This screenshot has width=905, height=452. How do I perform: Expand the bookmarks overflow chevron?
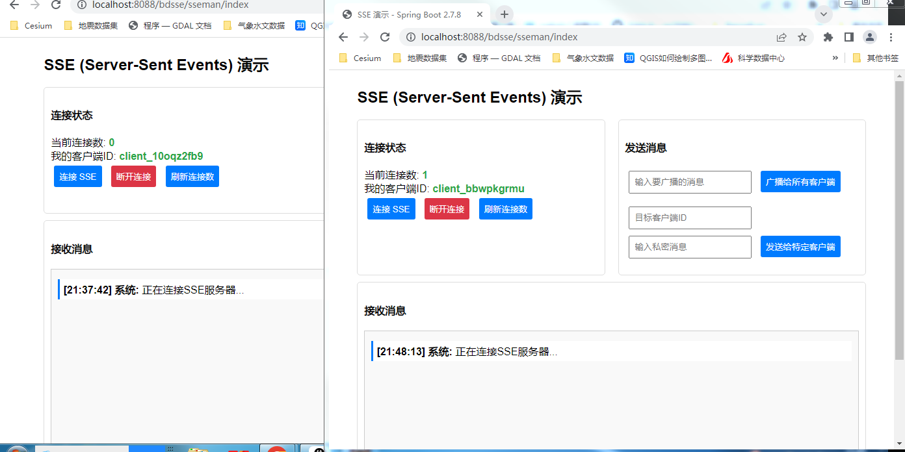(x=835, y=58)
